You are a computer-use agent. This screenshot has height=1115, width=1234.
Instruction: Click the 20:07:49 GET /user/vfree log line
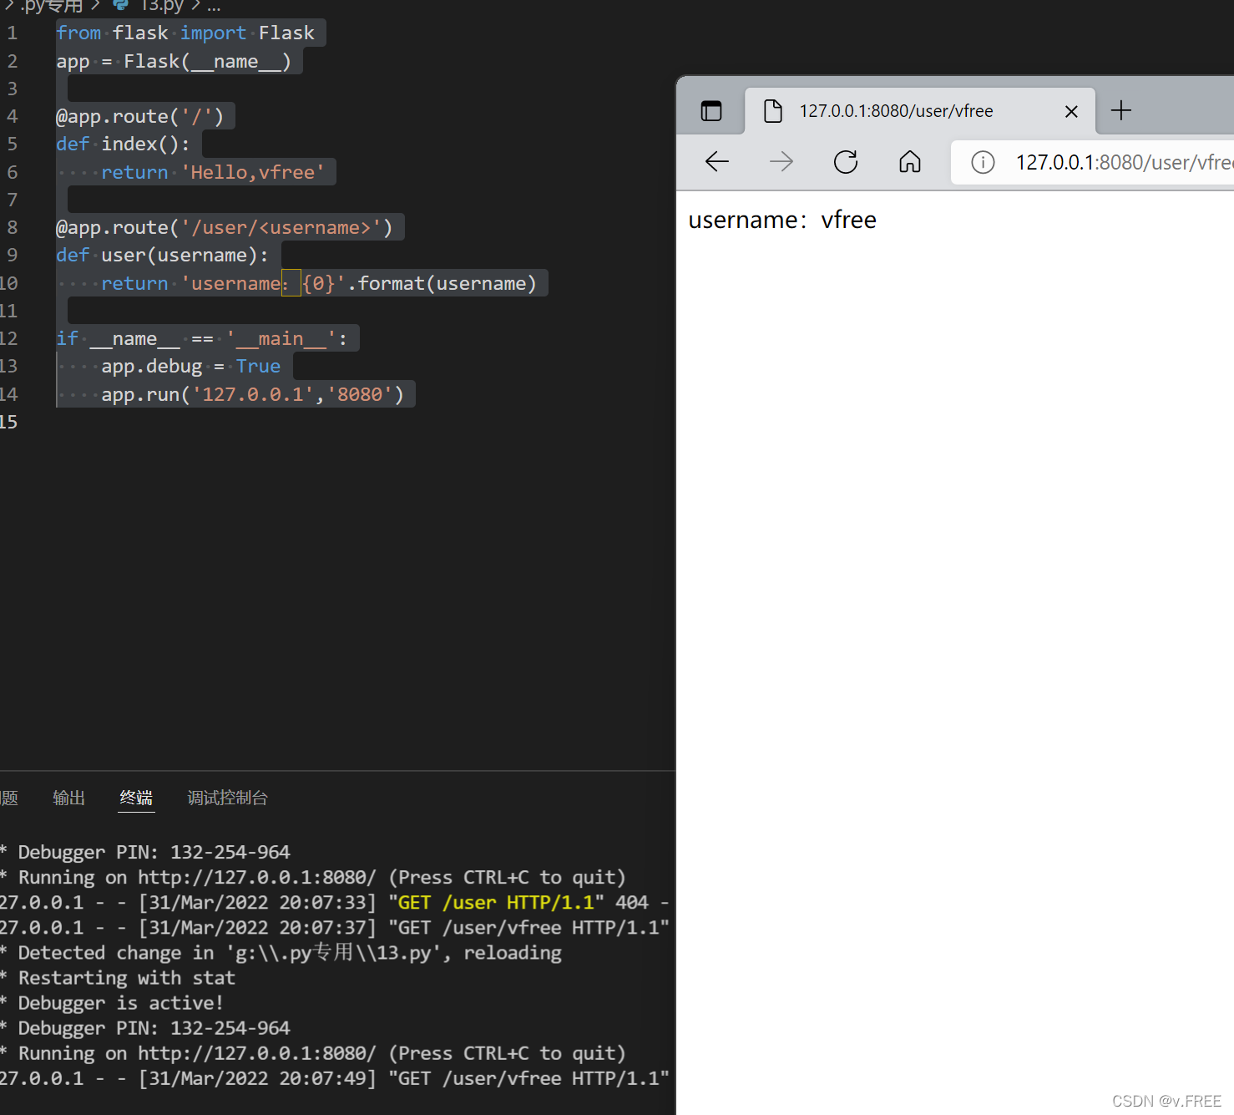click(334, 1078)
